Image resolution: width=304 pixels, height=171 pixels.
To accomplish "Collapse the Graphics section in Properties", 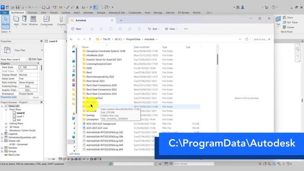I will (x=38, y=63).
